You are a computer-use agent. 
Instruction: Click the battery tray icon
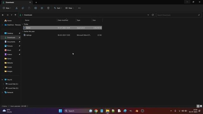click(186, 111)
